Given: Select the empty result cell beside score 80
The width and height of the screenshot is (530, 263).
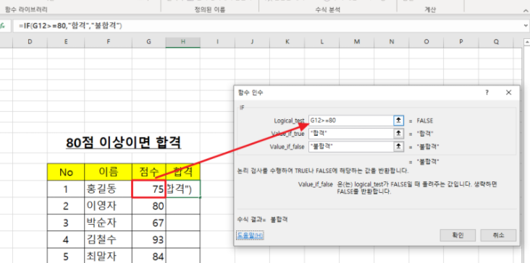Looking at the screenshot, I should [183, 206].
